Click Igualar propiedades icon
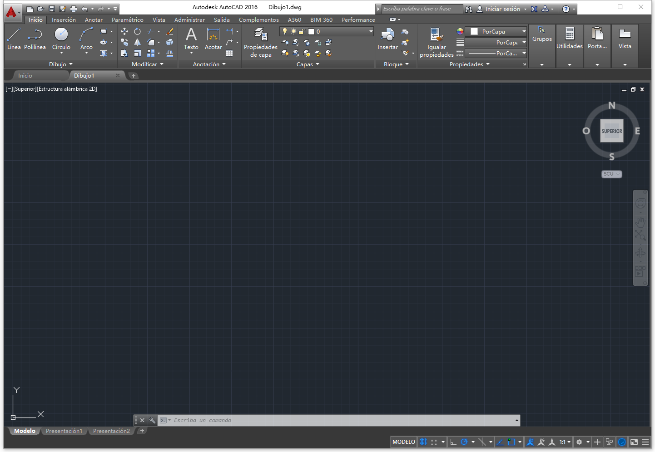Screen dimensions: 655x452 437,42
